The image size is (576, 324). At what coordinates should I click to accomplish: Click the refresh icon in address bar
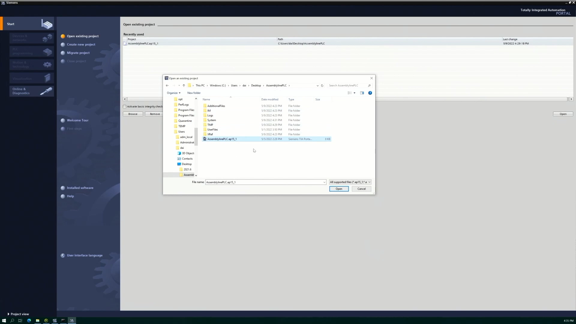click(x=322, y=85)
